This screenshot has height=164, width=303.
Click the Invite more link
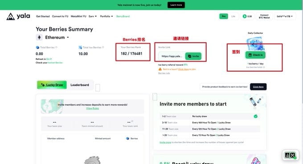165,142
